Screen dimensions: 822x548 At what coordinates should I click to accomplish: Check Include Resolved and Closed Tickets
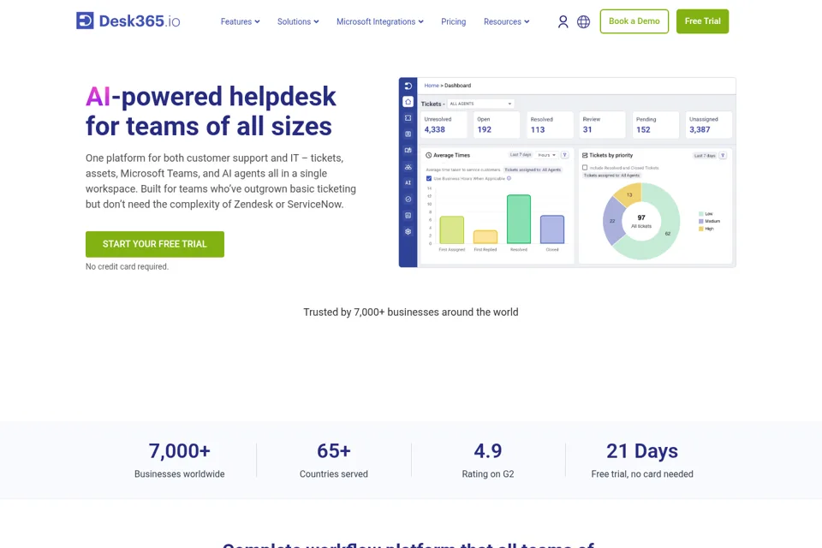585,168
